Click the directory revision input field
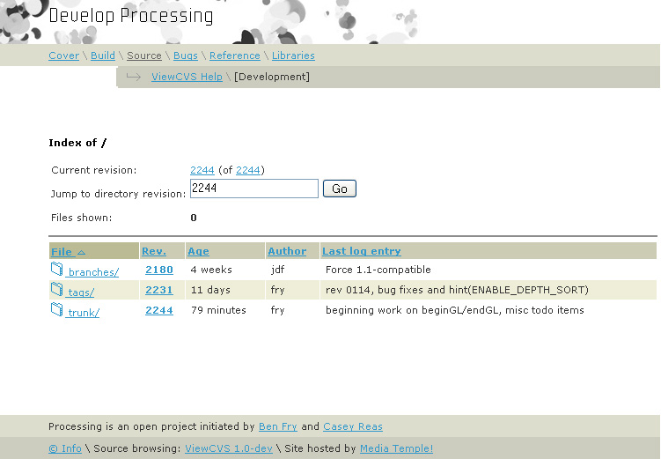The height and width of the screenshot is (459, 661). [x=253, y=189]
